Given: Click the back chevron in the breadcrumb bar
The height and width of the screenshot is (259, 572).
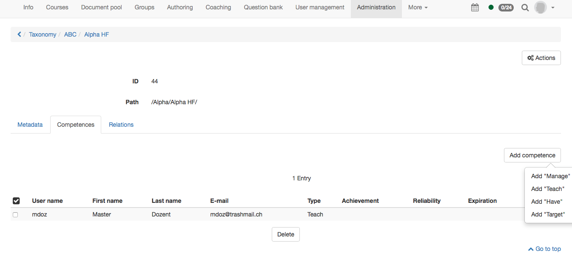Looking at the screenshot, I should click(19, 34).
